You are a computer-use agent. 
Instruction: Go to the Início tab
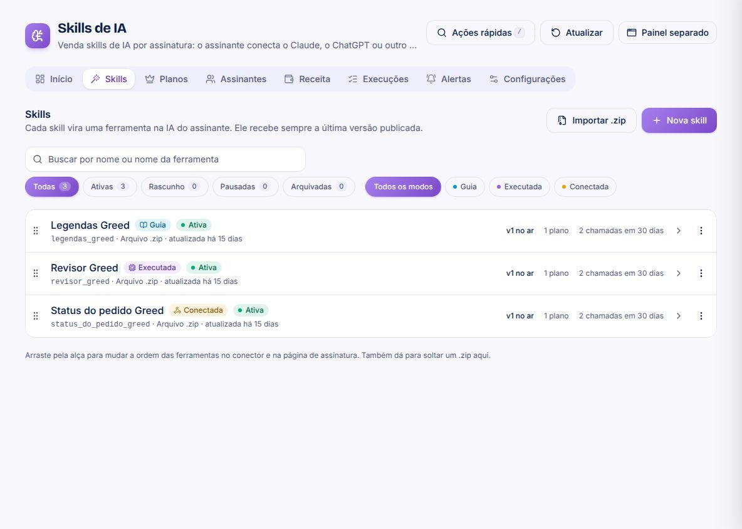tap(54, 79)
